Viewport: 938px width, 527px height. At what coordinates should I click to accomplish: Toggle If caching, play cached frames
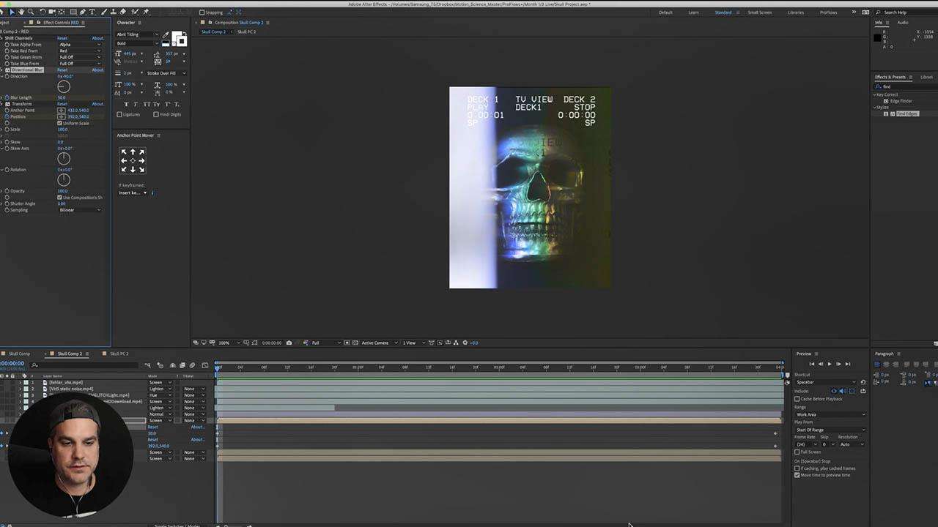797,468
